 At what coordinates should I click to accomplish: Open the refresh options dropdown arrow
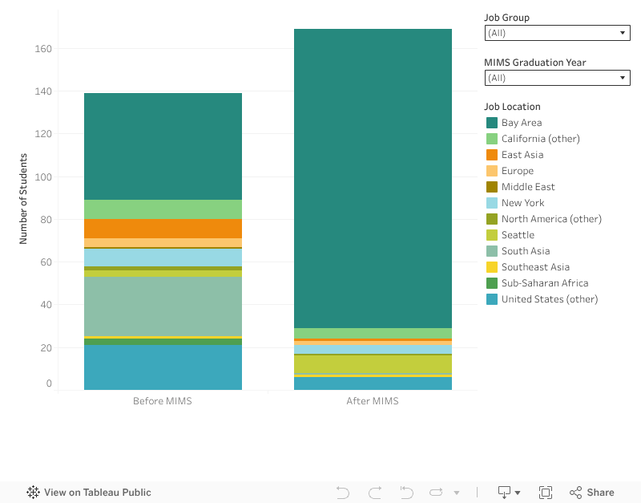click(457, 493)
